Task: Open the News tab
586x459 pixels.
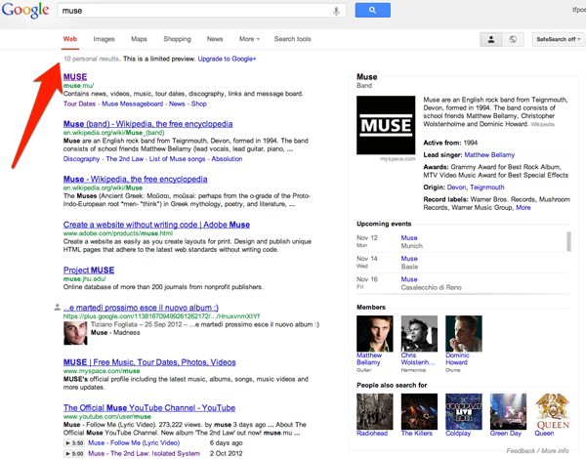Action: (x=215, y=39)
